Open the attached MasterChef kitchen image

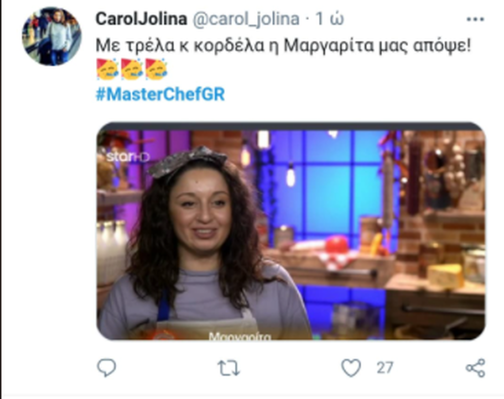click(291, 231)
